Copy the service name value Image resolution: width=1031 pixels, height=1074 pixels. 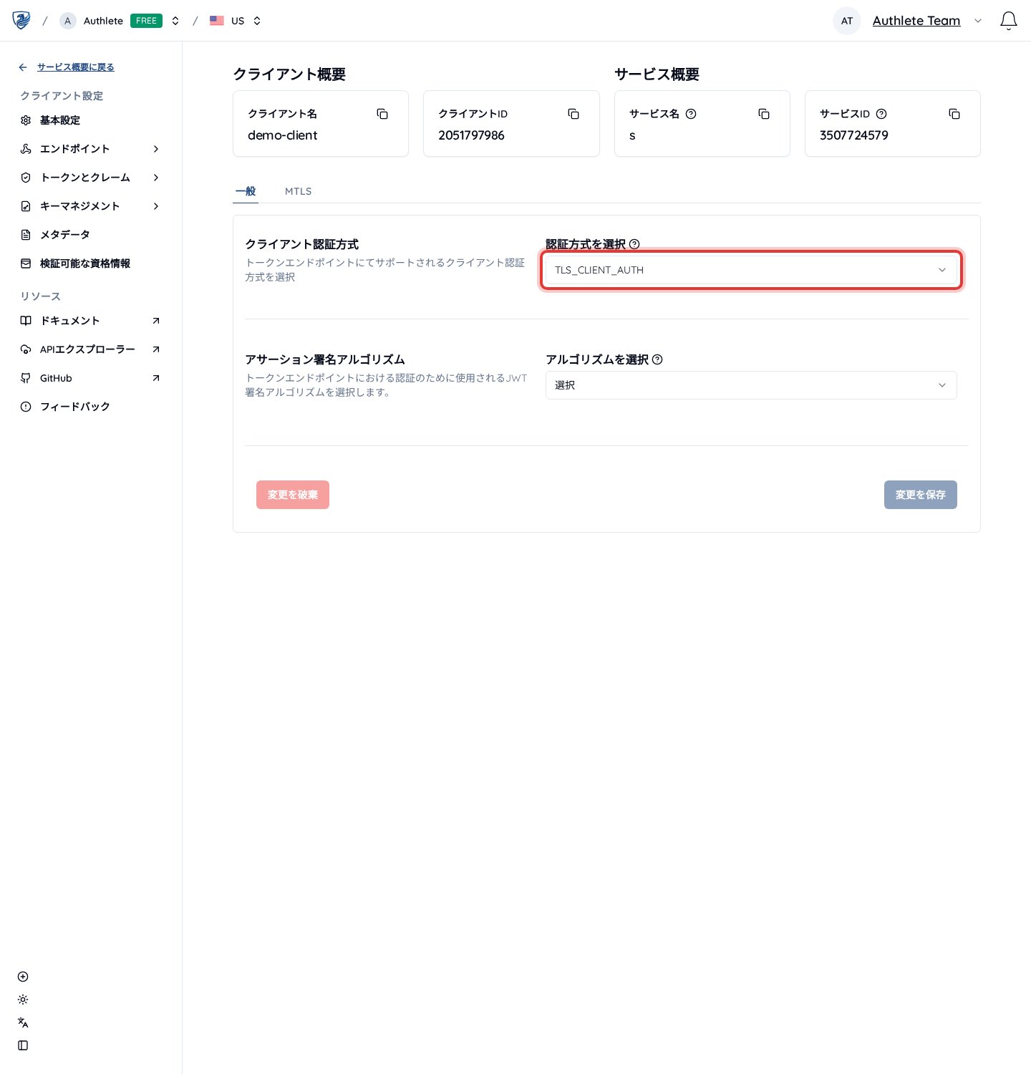pyautogui.click(x=764, y=114)
